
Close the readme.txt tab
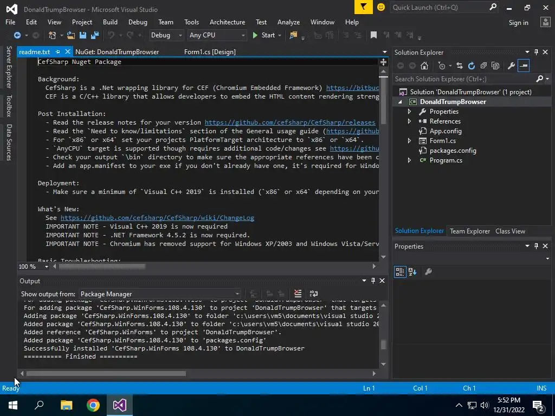click(x=68, y=51)
